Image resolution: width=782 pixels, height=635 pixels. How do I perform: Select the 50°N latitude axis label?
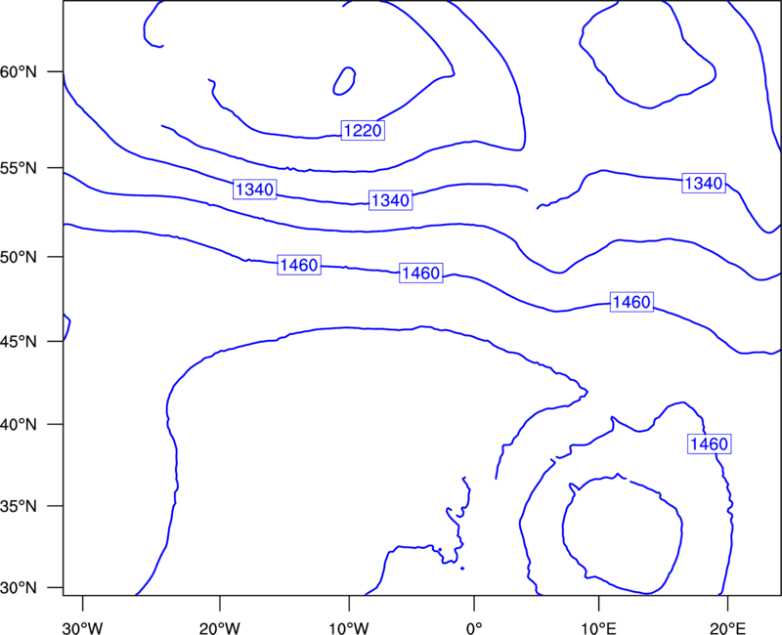click(19, 257)
